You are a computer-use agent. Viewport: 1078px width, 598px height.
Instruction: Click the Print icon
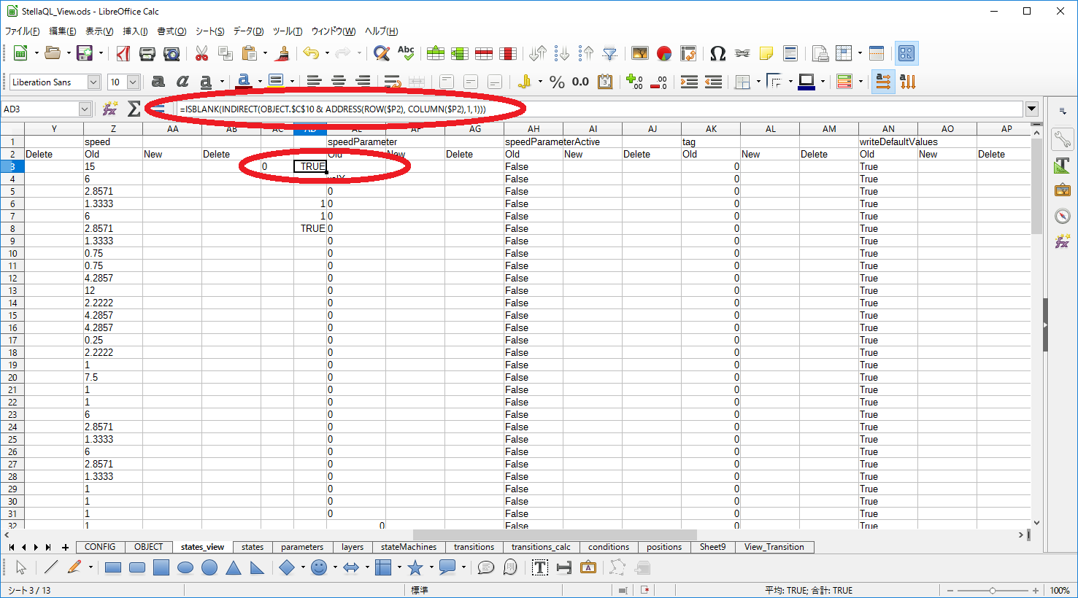(147, 53)
